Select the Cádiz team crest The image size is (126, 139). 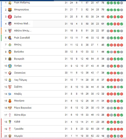tap(10, 122)
